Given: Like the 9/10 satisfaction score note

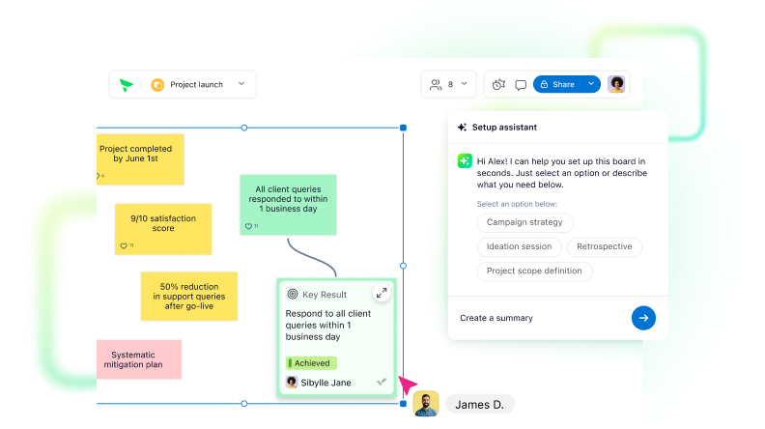Looking at the screenshot, I should coord(124,246).
